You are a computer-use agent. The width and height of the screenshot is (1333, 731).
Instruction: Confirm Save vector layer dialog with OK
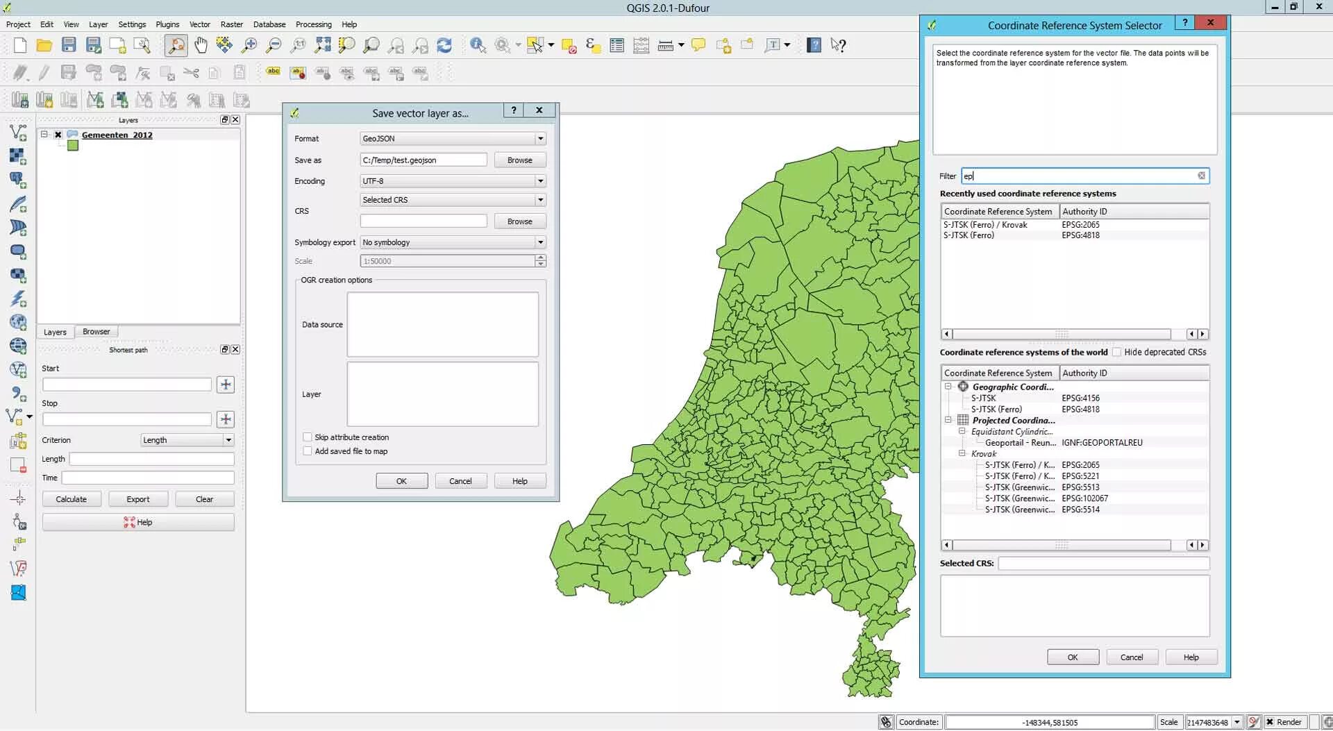coord(401,481)
